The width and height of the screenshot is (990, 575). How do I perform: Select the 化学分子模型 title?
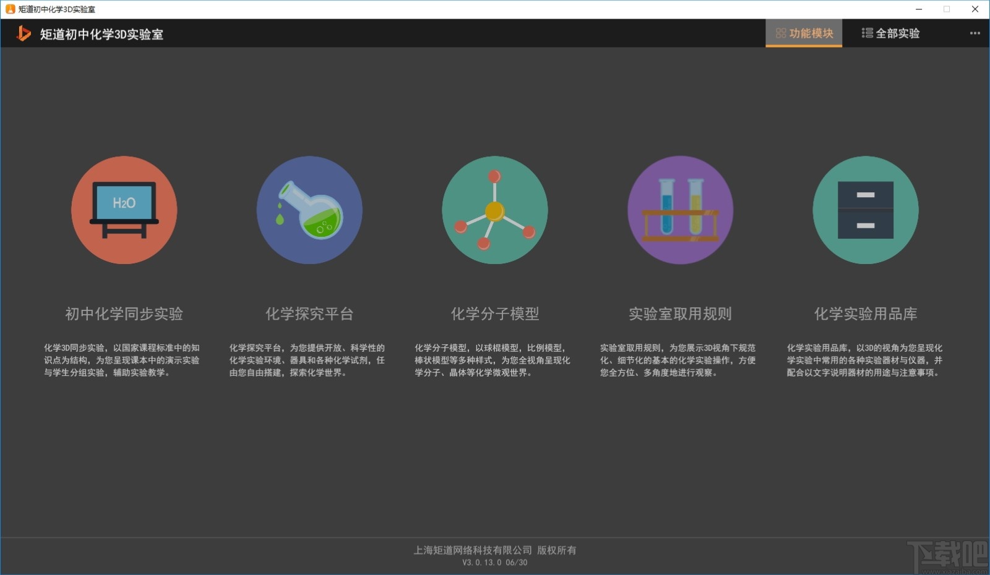495,314
